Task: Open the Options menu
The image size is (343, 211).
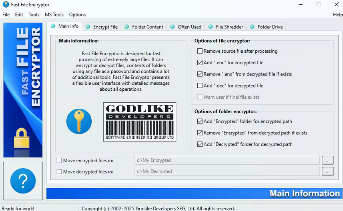Action: point(77,15)
